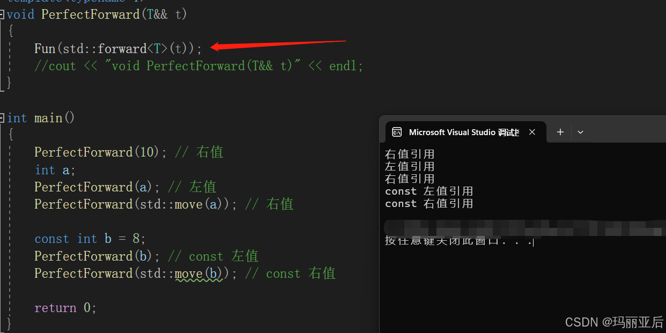
Task: Click the PerfectForward(std::move(a)); call
Action: pos(136,204)
